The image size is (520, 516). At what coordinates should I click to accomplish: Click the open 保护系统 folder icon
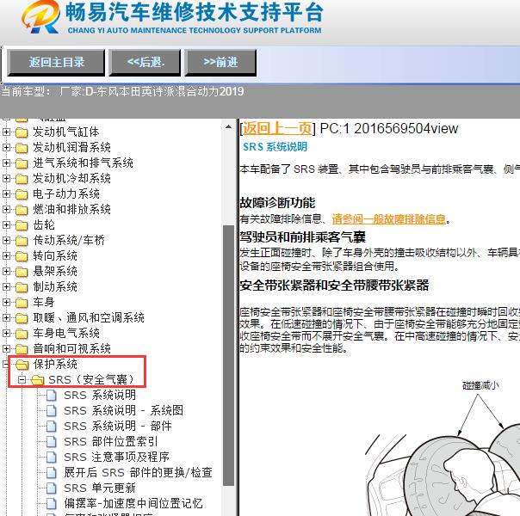(22, 365)
